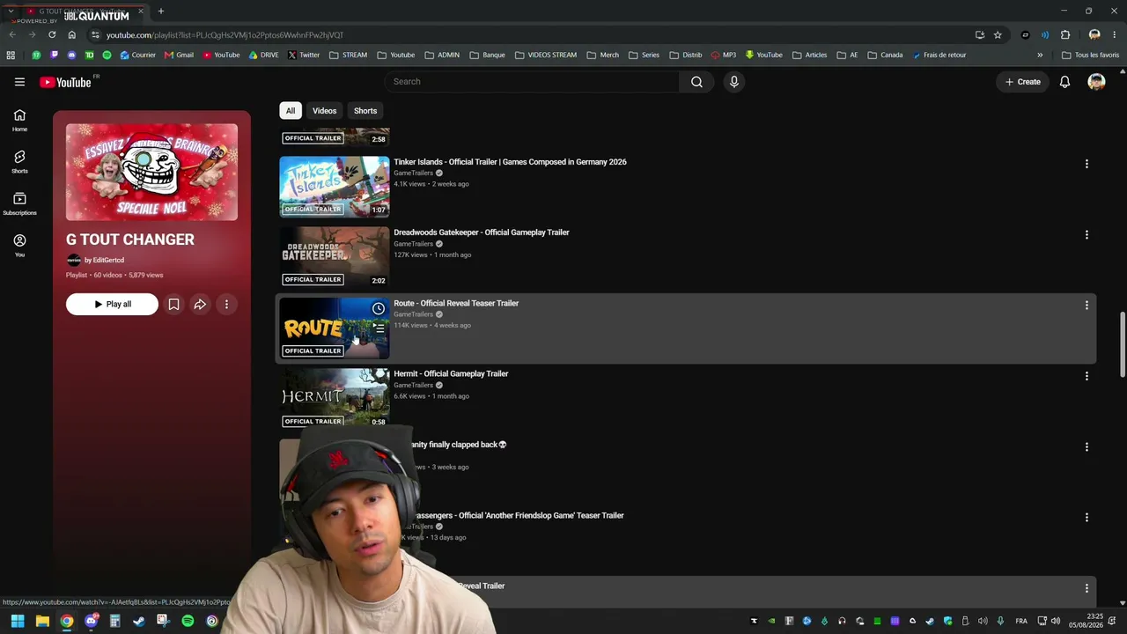Click the page's vertical scrollbar thumb
1127x634 pixels.
coord(1122,344)
